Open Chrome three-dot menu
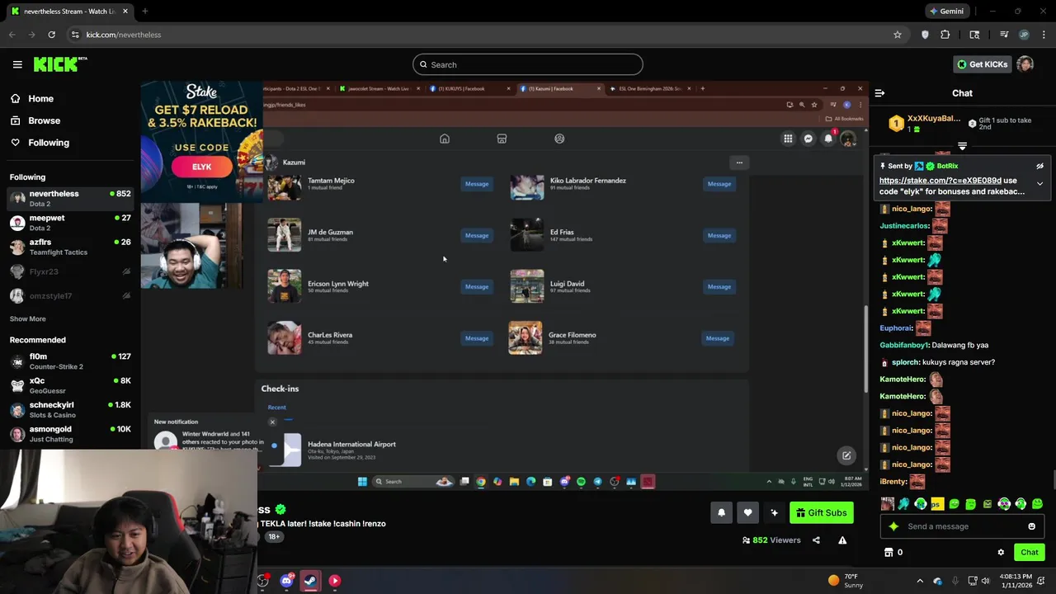This screenshot has height=594, width=1056. click(x=1044, y=35)
